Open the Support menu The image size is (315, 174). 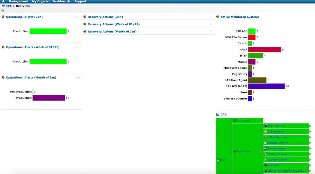coord(80,1)
